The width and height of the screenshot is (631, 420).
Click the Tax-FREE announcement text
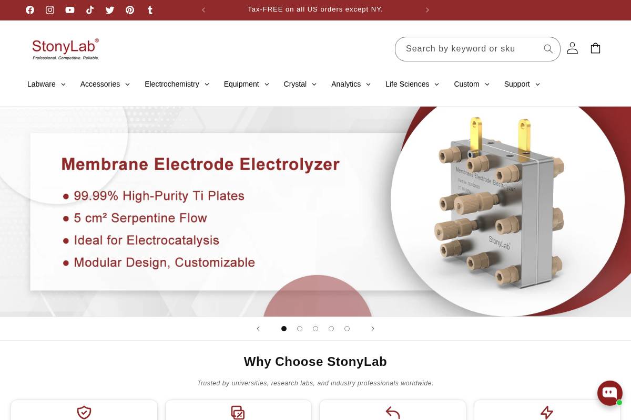(x=315, y=9)
